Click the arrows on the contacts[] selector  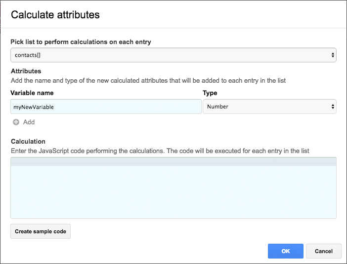(x=333, y=55)
